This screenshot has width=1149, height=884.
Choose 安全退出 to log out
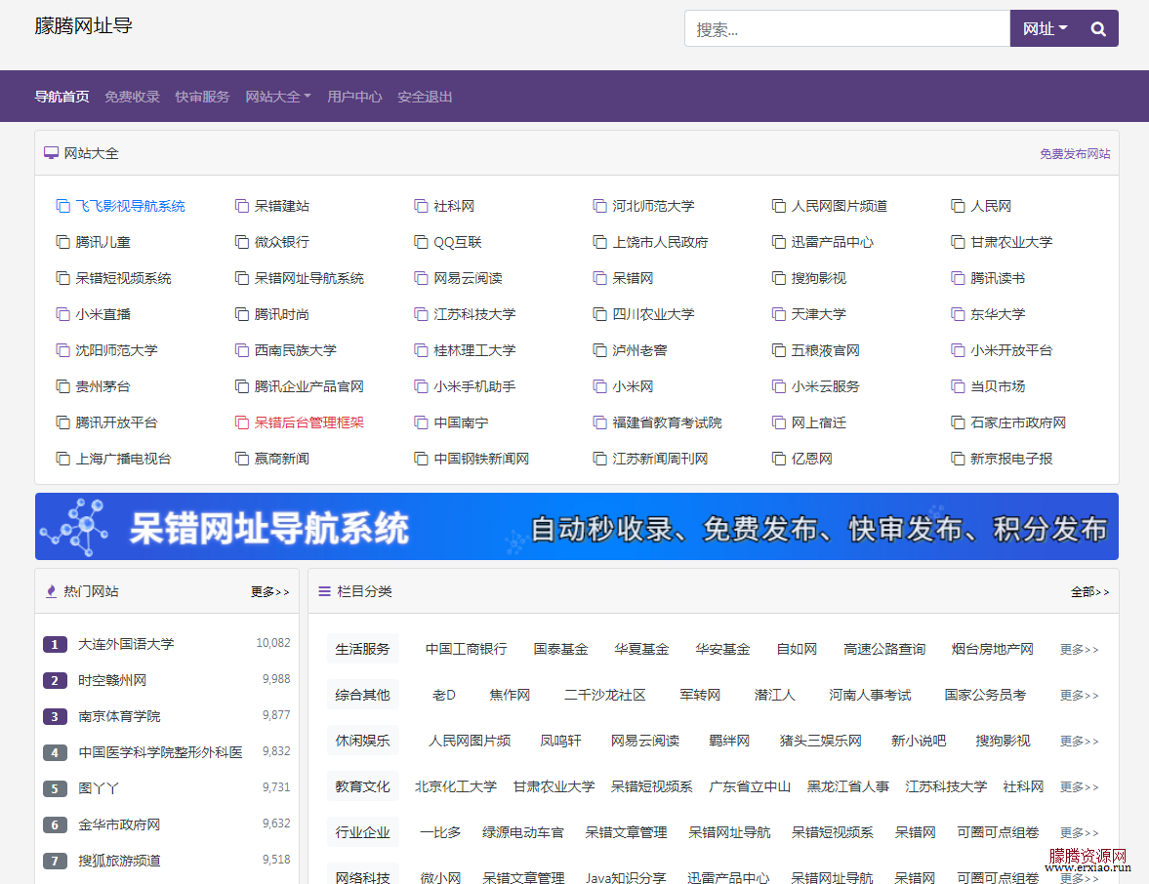tap(425, 97)
